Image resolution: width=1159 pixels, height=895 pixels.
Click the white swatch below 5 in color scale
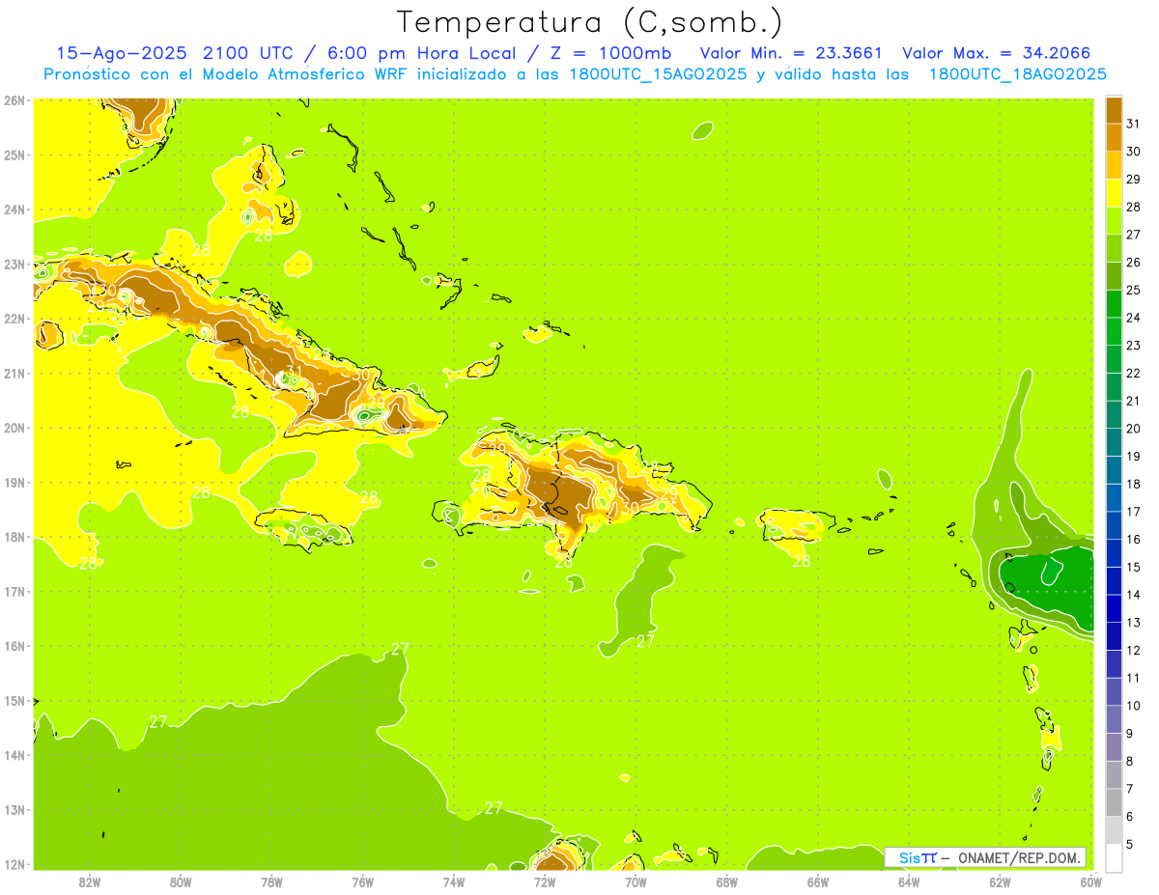[1114, 857]
